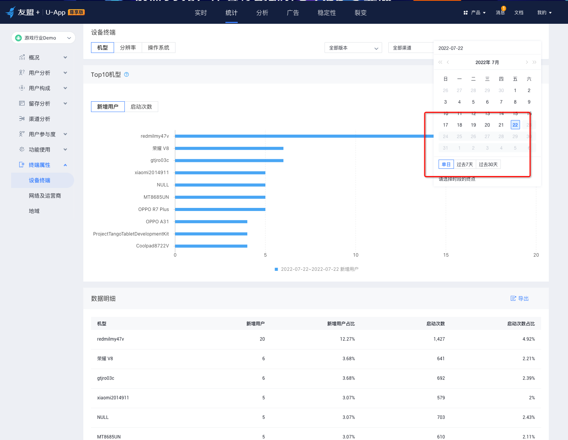Screen dimensions: 568x440
Task: Open the 我的 account dropdown
Action: pyautogui.click(x=545, y=13)
